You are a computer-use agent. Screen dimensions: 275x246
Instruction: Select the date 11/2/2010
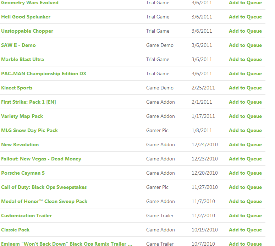203,215
